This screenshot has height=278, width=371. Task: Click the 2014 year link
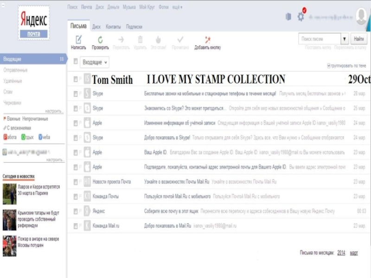341,253
